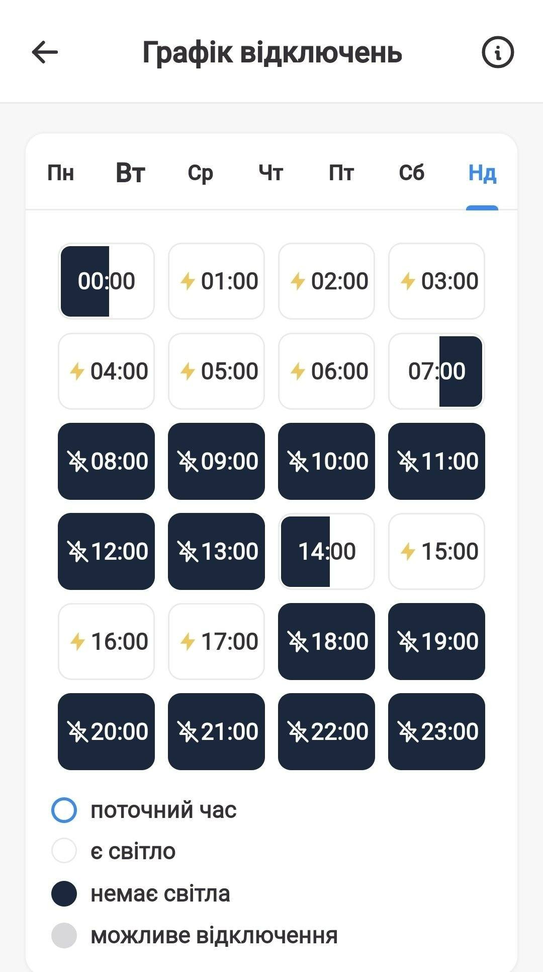Viewport: 543px width, 972px height.
Task: Tap the no-power icon at 18:00
Action: (298, 641)
